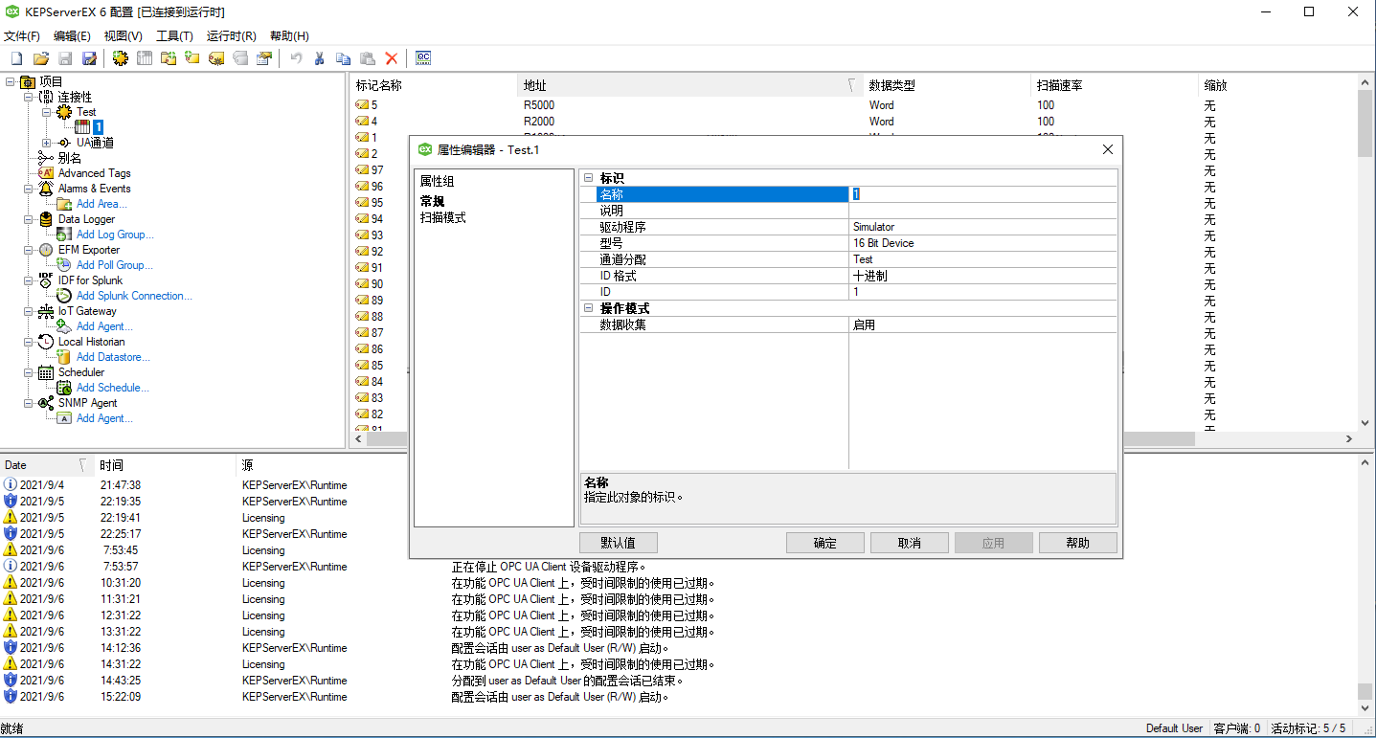This screenshot has width=1376, height=738.
Task: Click the Scheduler calendar icon
Action: click(x=46, y=372)
